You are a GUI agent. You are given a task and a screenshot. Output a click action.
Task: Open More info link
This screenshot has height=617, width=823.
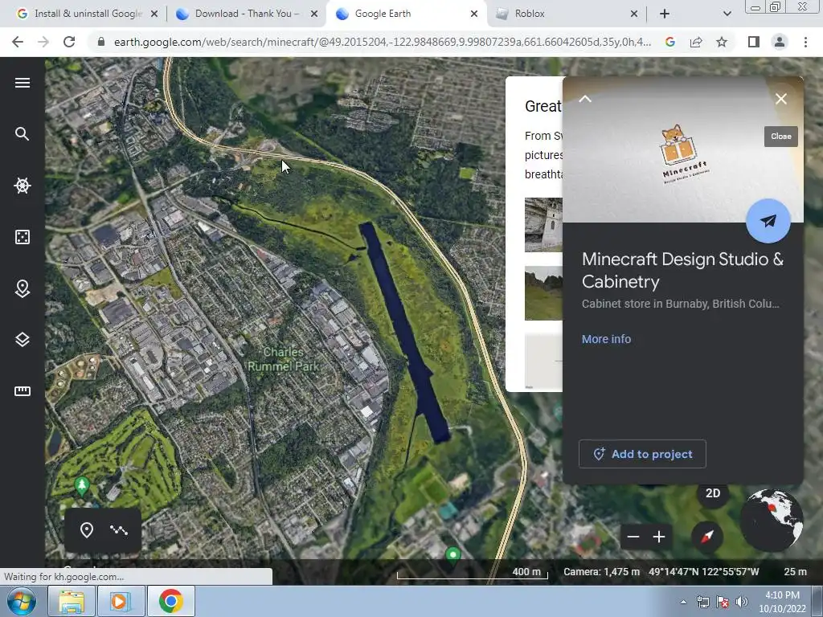[x=606, y=339]
